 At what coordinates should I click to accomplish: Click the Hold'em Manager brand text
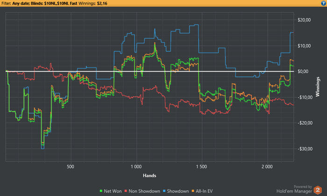(294, 191)
